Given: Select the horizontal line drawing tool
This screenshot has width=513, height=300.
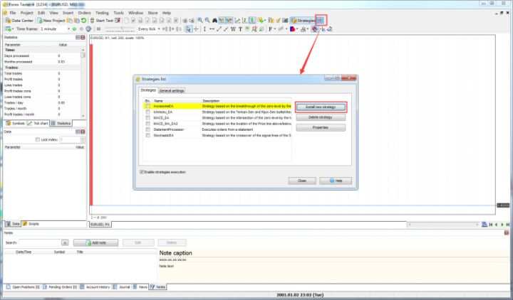Looking at the screenshot, I should pyautogui.click(x=212, y=29).
